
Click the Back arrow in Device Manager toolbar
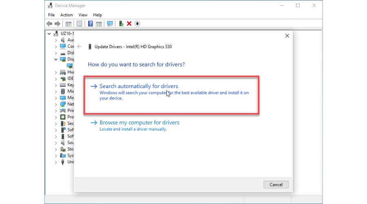point(49,24)
